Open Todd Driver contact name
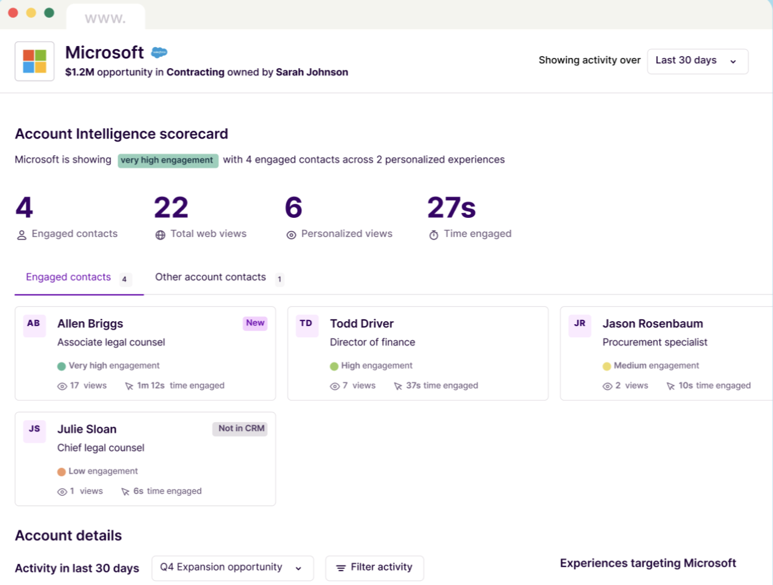The image size is (773, 585). [362, 324]
